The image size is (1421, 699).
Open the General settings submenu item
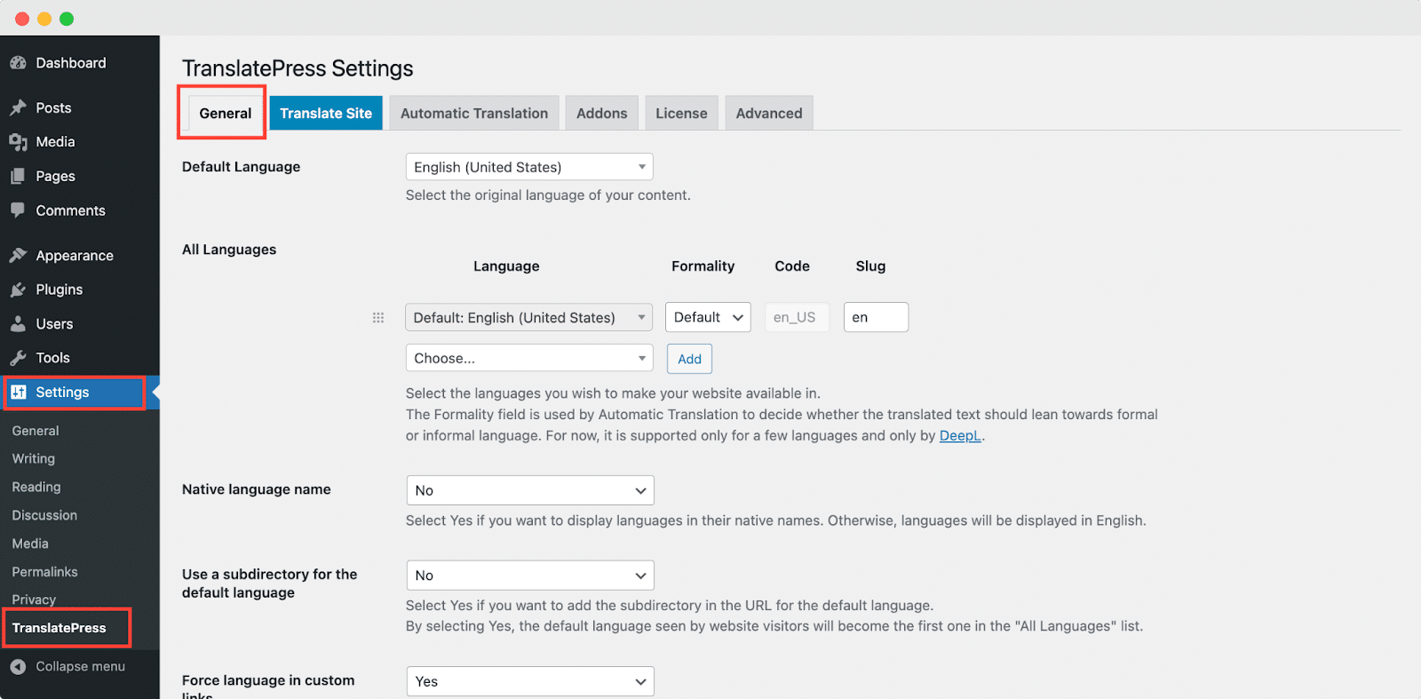36,431
